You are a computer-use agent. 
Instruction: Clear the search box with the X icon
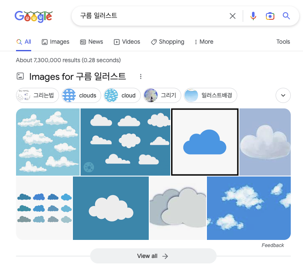[233, 16]
